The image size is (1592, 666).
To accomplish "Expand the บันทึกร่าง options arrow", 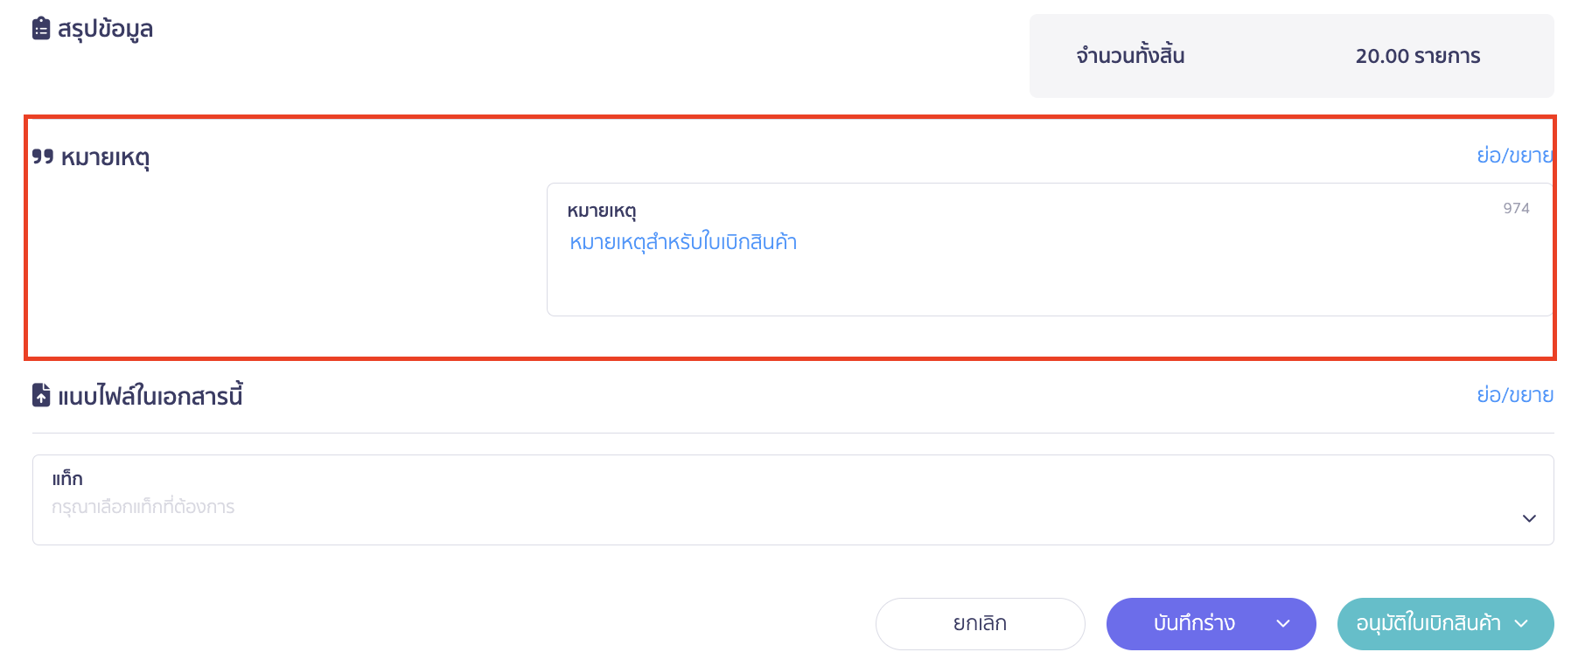I will [1283, 623].
